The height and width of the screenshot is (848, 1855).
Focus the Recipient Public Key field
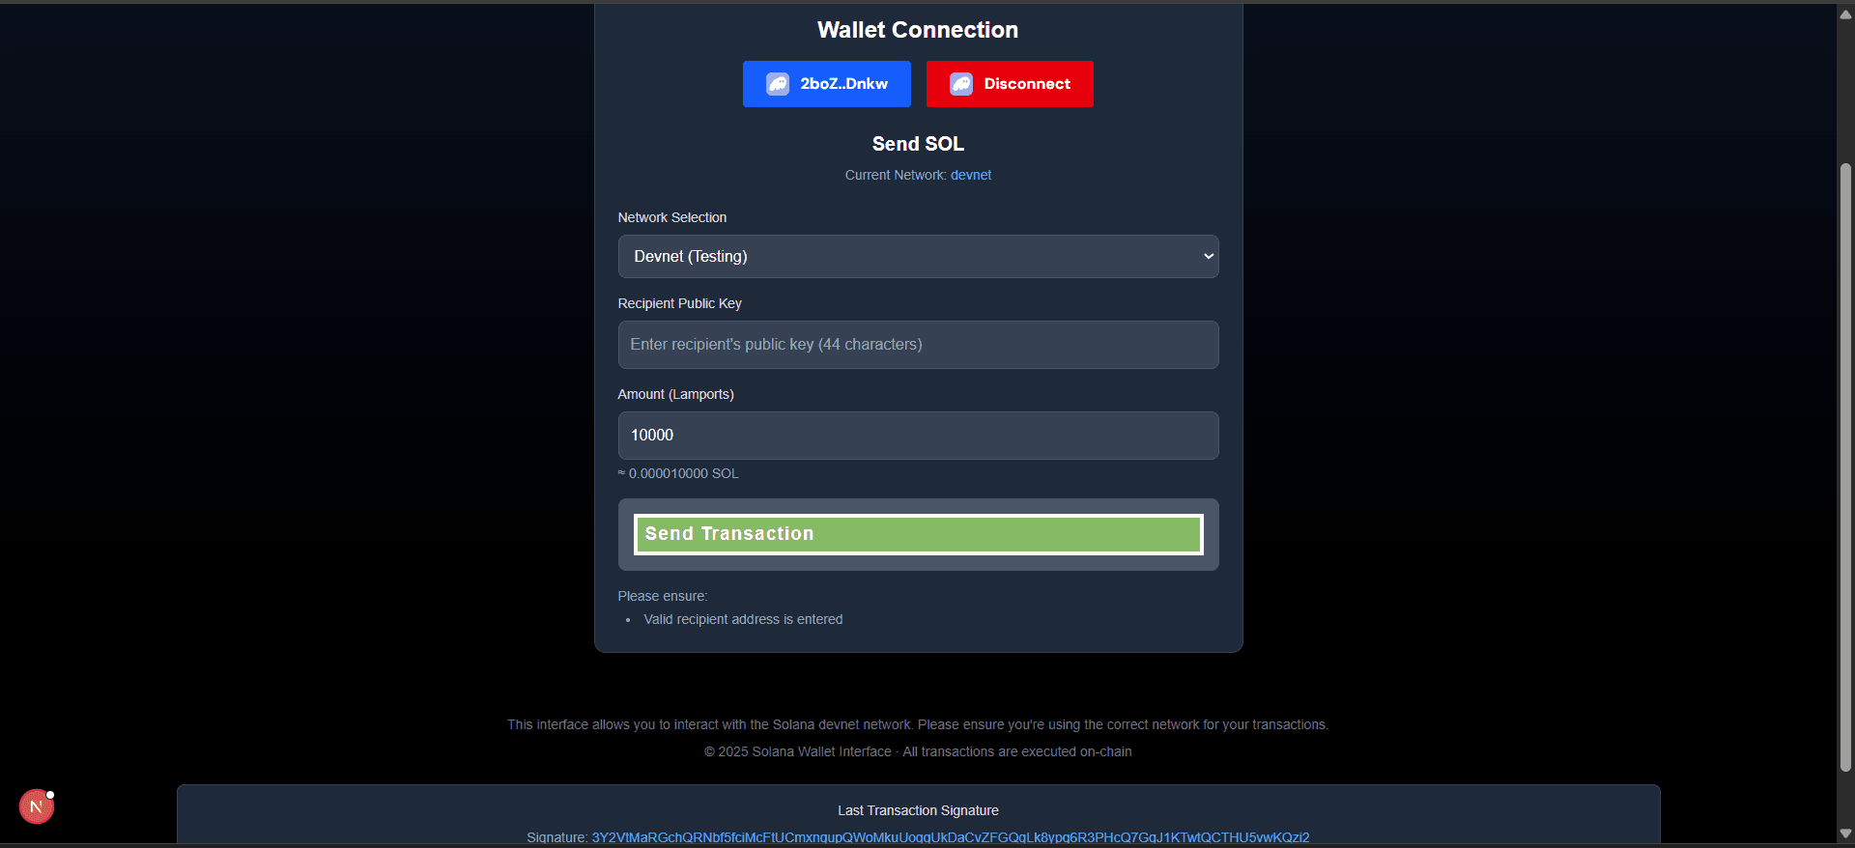tap(917, 345)
